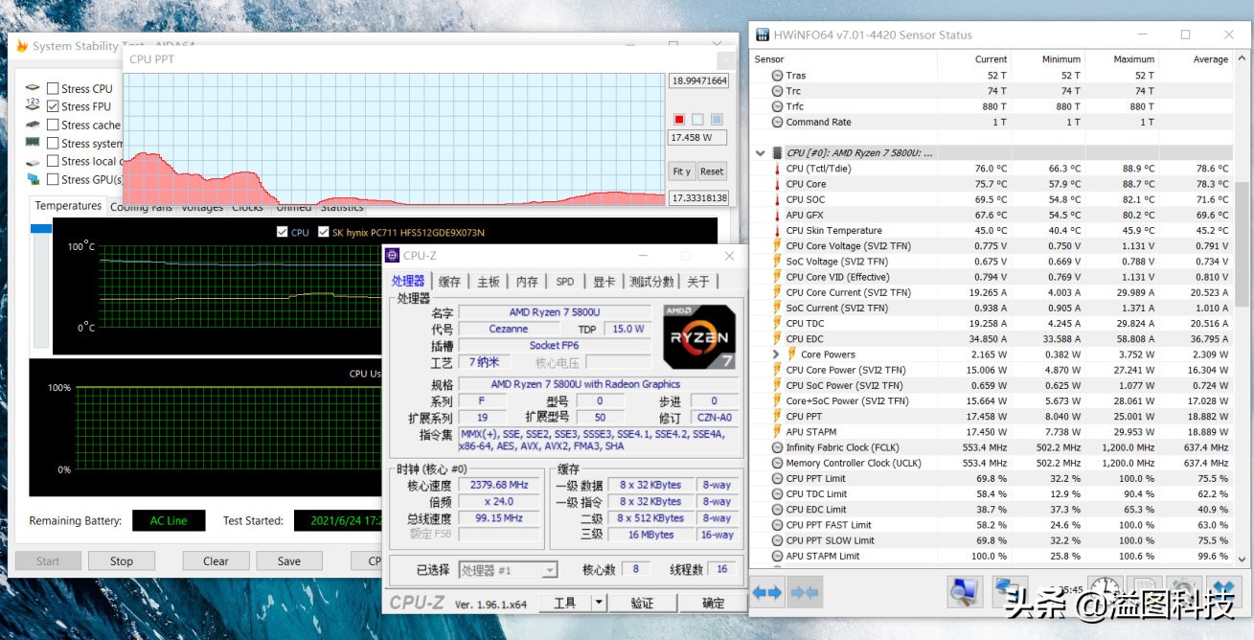Open the SPD tab in CPU-Z

click(565, 281)
